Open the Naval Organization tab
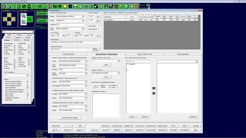Screen dimensions: 246x138 tap(183, 54)
